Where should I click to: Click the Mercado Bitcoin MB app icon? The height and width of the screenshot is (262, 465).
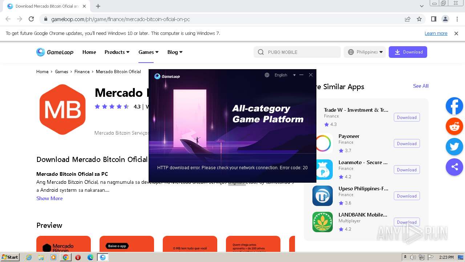click(62, 110)
